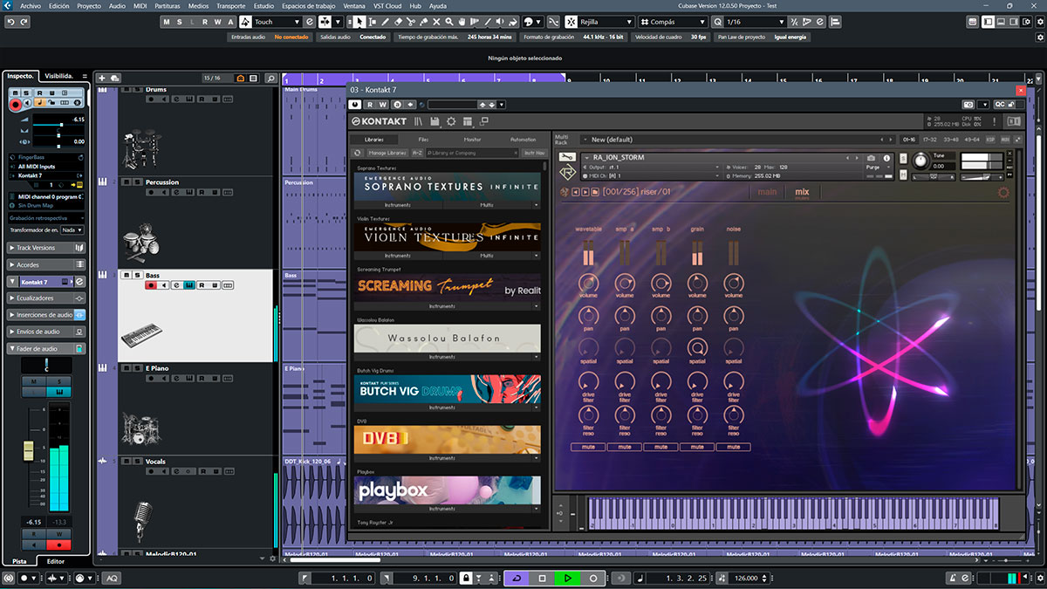
Task: Open the Proyecto menu
Action: click(x=89, y=5)
